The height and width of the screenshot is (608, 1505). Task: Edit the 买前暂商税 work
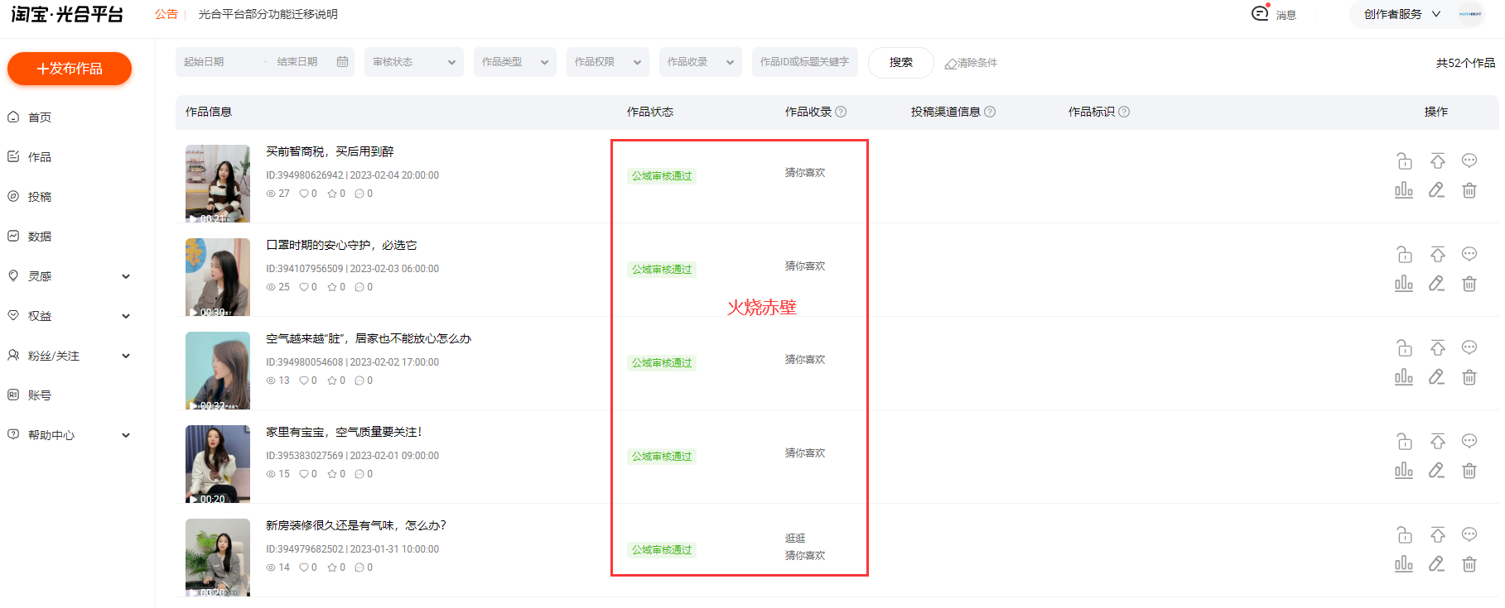pyautogui.click(x=1437, y=190)
